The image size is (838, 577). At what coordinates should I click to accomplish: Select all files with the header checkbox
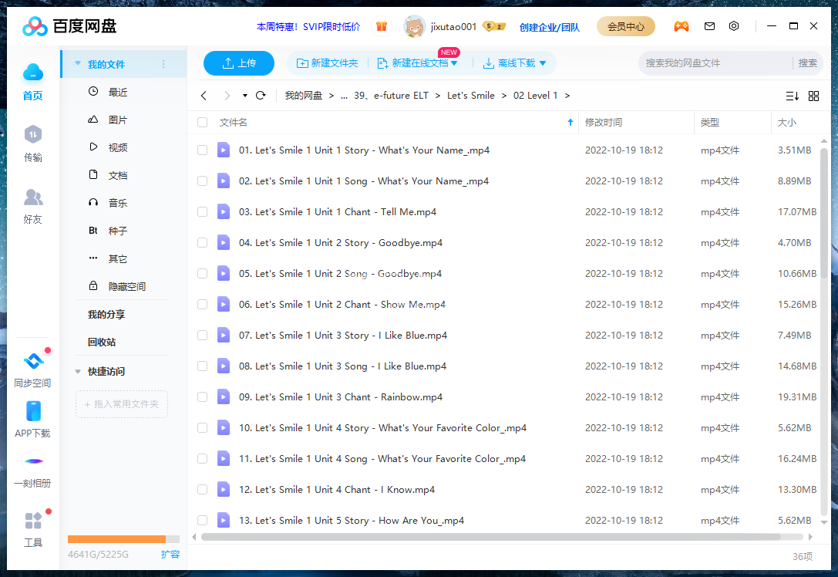201,122
